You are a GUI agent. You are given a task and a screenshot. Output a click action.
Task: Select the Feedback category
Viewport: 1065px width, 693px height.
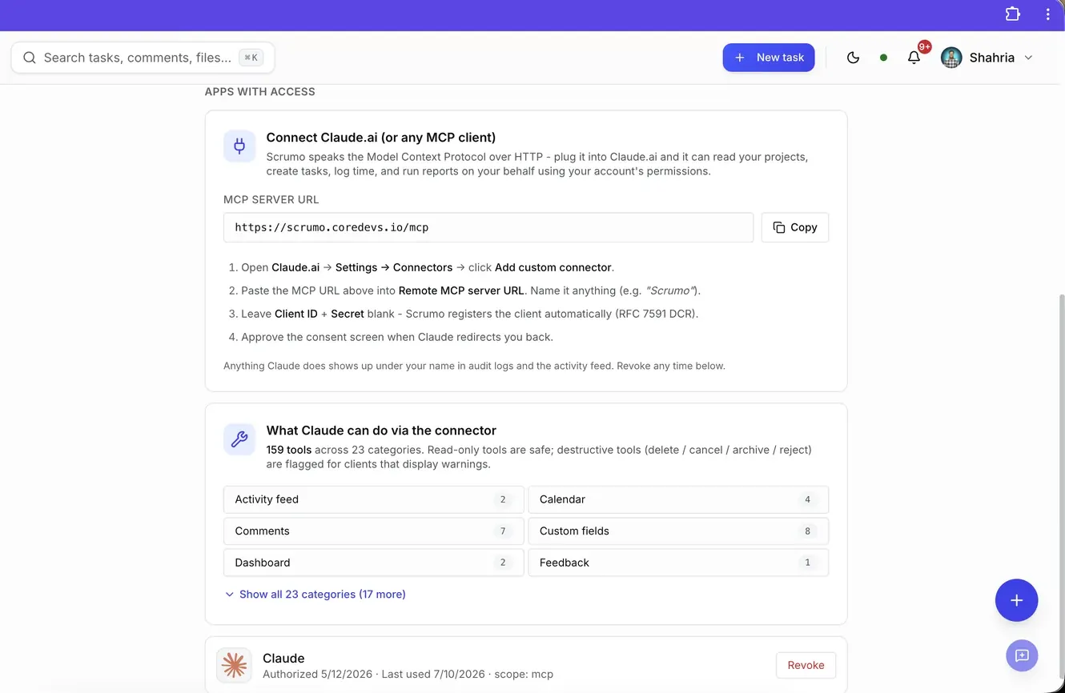(x=678, y=563)
